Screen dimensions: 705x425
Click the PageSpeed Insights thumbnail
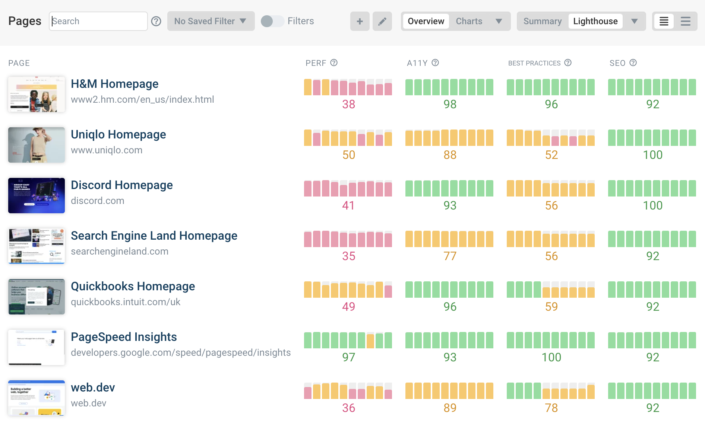click(37, 348)
